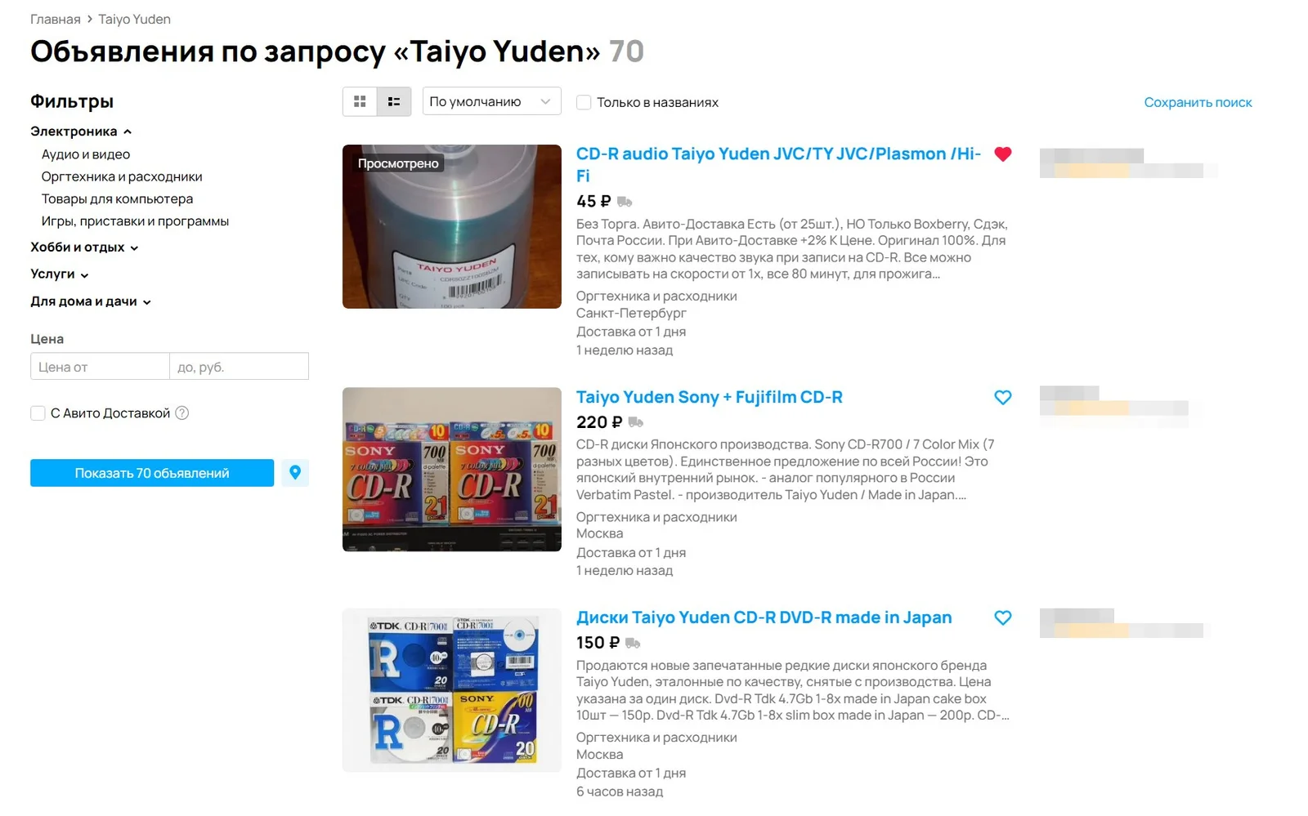
Task: Collapse the Электроника category
Action: 81,132
